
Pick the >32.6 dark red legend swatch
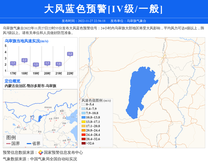(x=84, y=143)
